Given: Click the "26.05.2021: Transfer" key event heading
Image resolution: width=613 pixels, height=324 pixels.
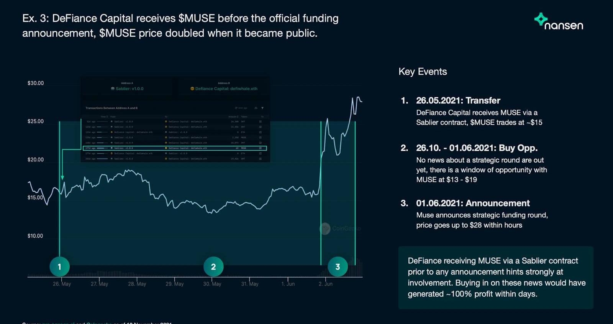Looking at the screenshot, I should point(458,100).
